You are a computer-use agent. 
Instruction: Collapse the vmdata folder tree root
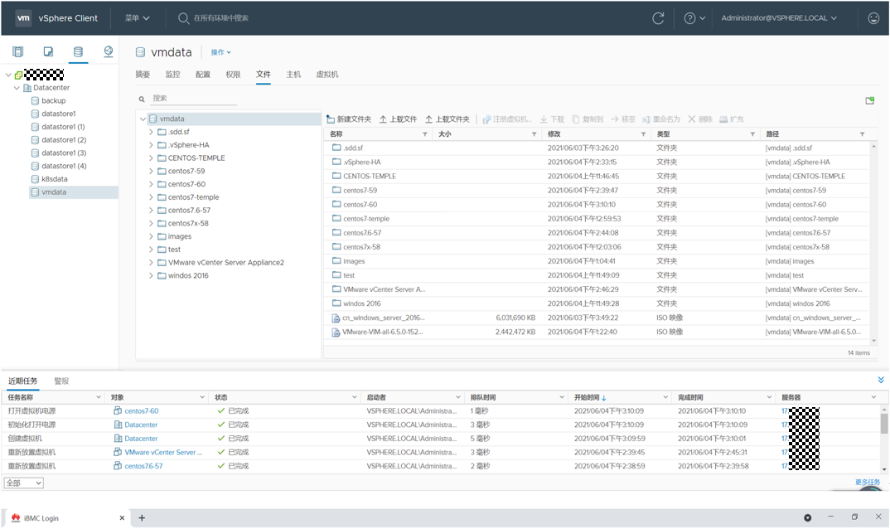pyautogui.click(x=143, y=119)
